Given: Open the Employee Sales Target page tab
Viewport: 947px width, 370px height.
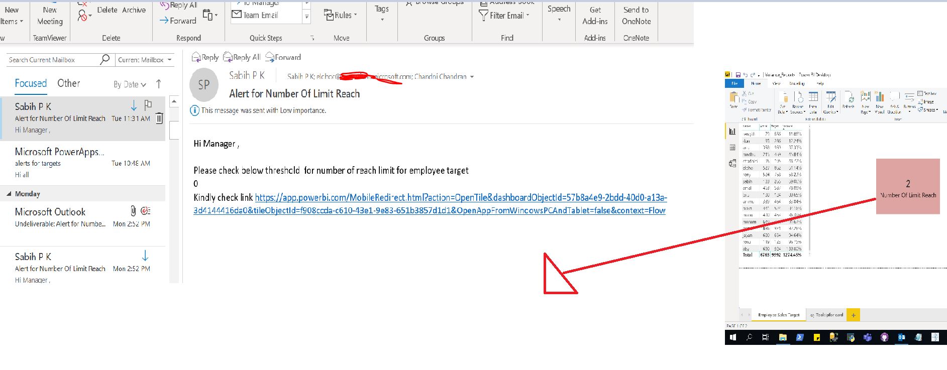Looking at the screenshot, I should pyautogui.click(x=779, y=315).
